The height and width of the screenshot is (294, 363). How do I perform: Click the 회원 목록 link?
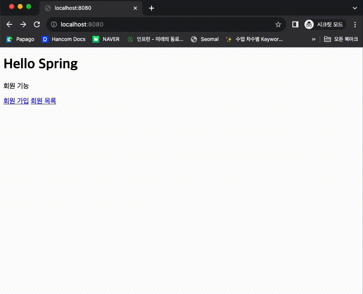point(43,101)
